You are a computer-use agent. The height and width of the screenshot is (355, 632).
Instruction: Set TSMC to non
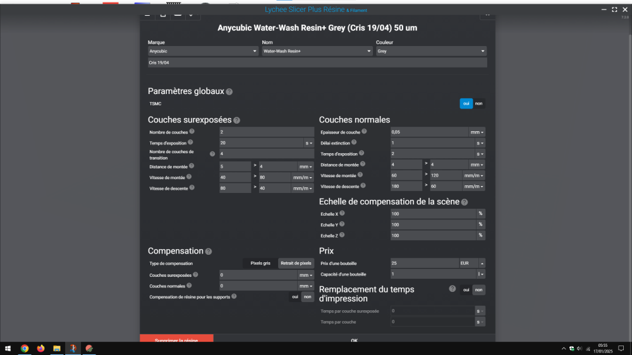coord(478,104)
